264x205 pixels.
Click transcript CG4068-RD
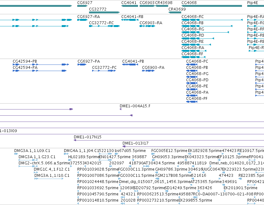coord(198,38)
